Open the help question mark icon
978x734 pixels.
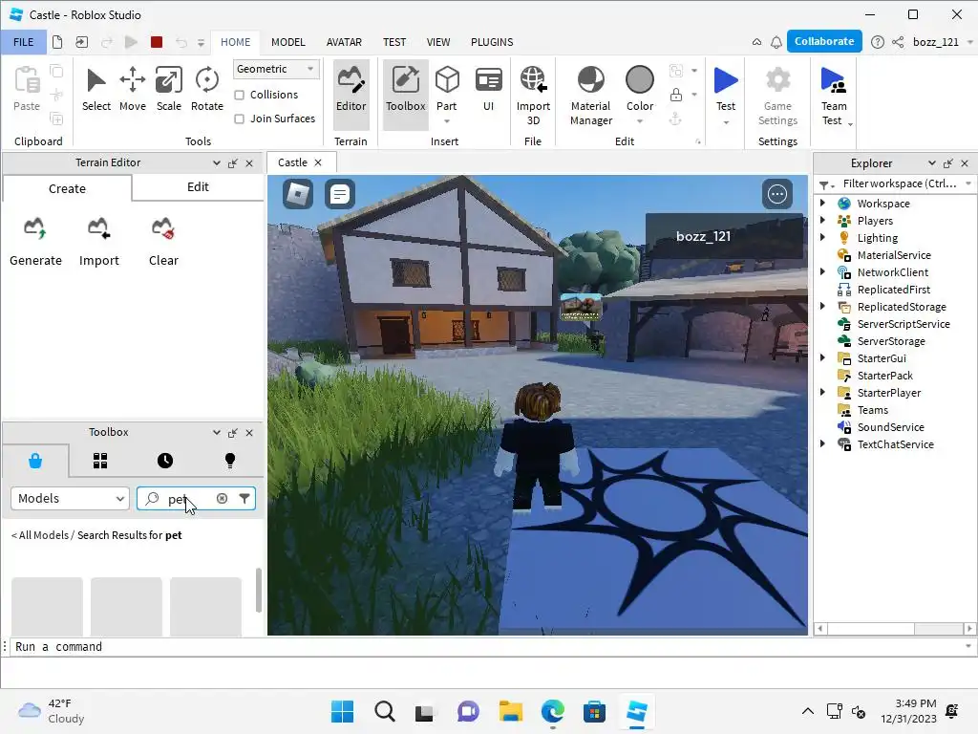point(877,42)
